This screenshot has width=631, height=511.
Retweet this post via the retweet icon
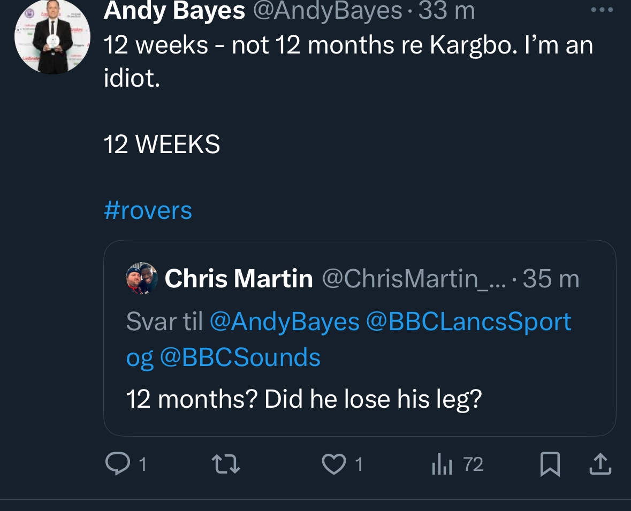point(226,464)
